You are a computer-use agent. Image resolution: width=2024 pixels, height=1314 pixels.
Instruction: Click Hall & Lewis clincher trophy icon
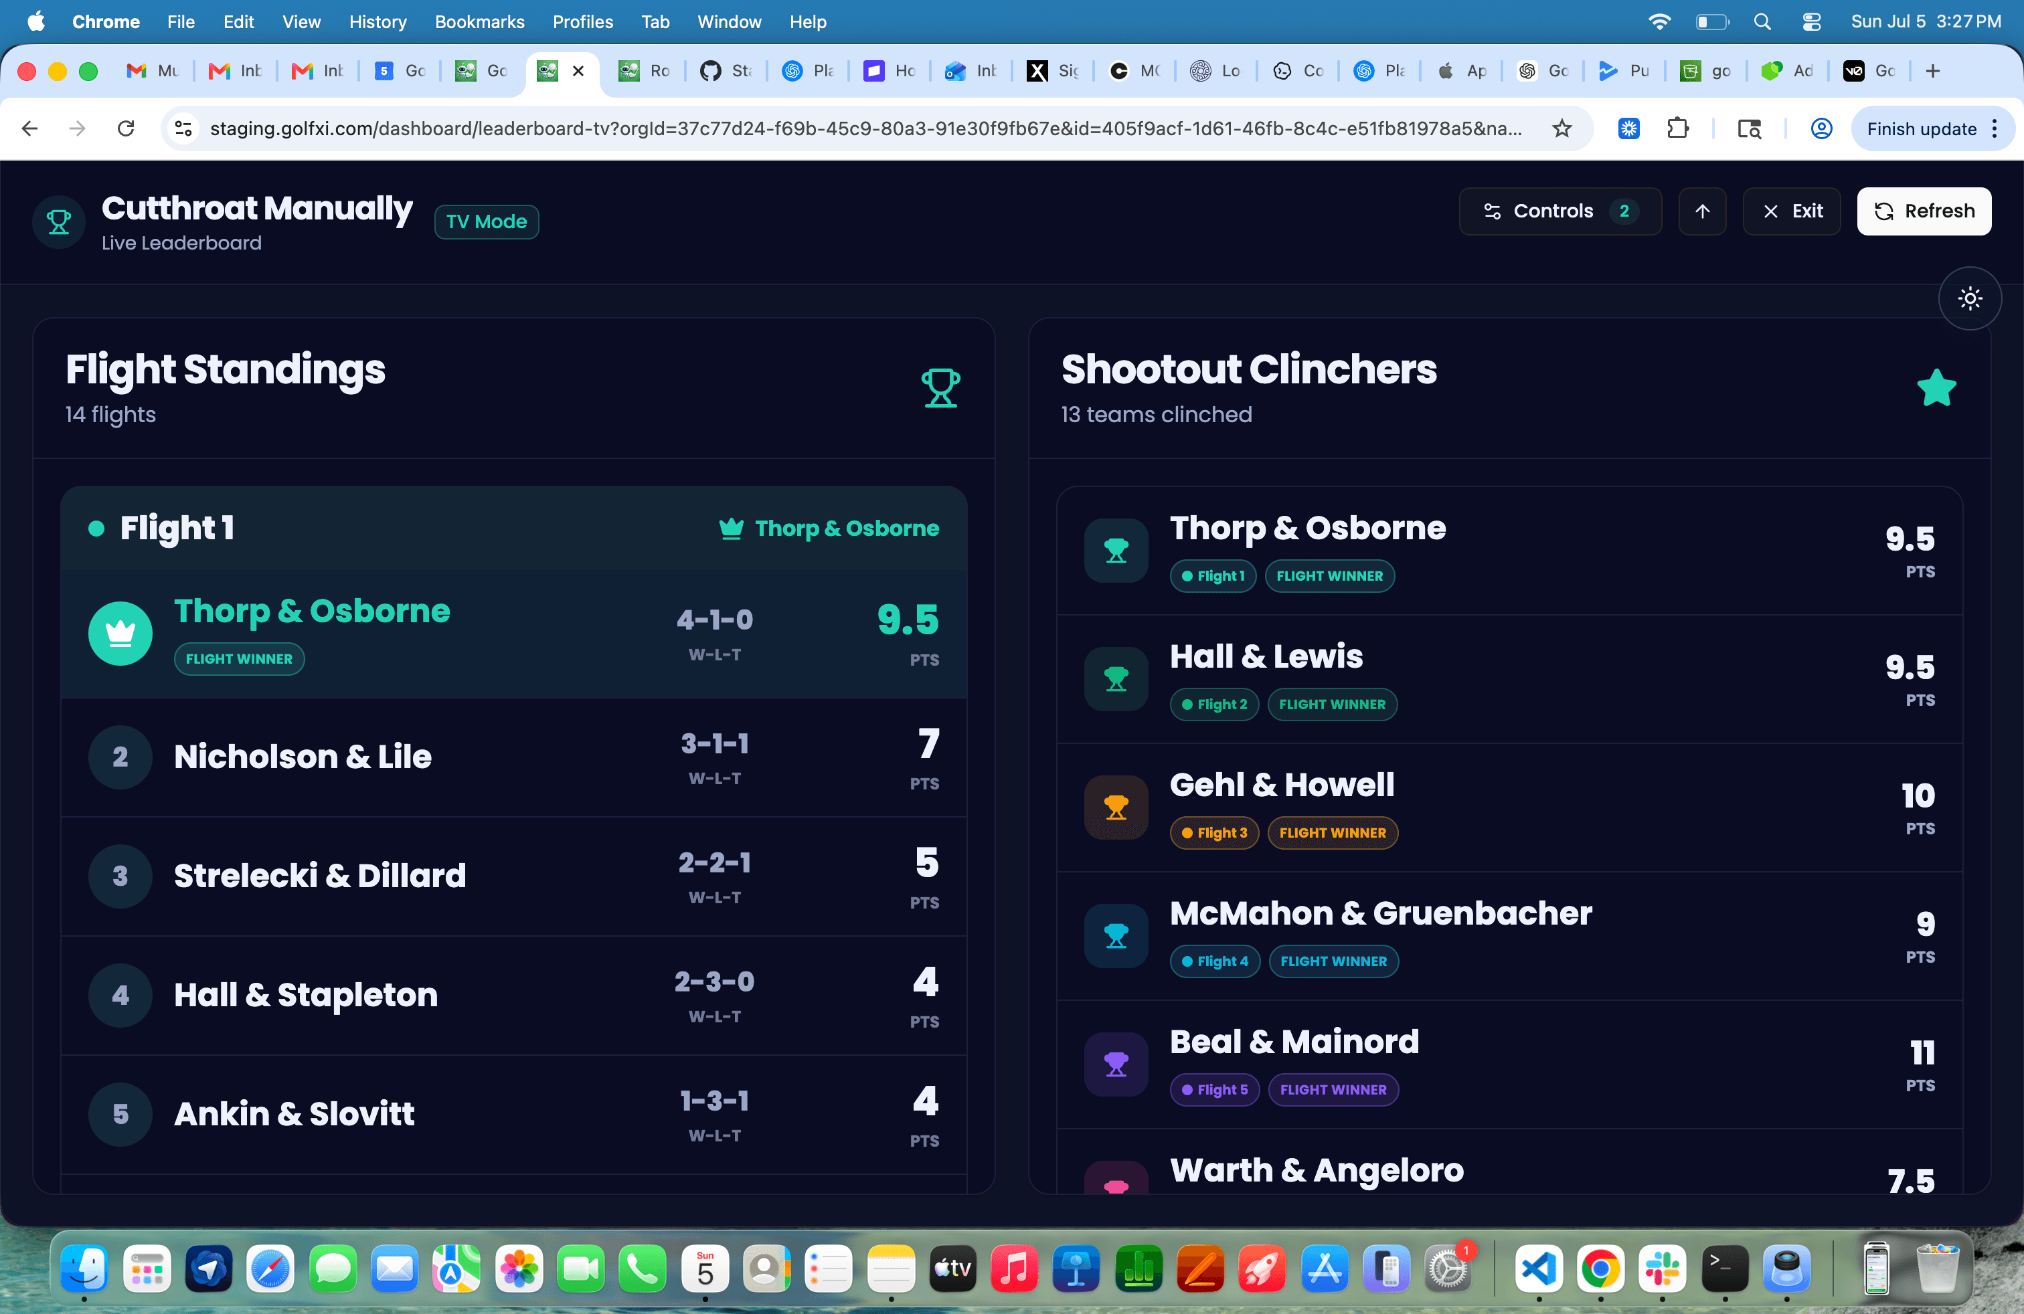coord(1116,679)
